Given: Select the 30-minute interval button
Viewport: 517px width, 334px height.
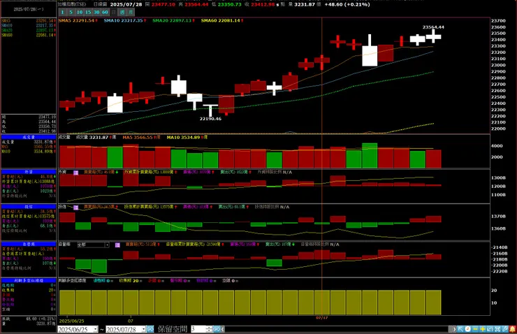Looking at the screenshot, I should 96,12.
